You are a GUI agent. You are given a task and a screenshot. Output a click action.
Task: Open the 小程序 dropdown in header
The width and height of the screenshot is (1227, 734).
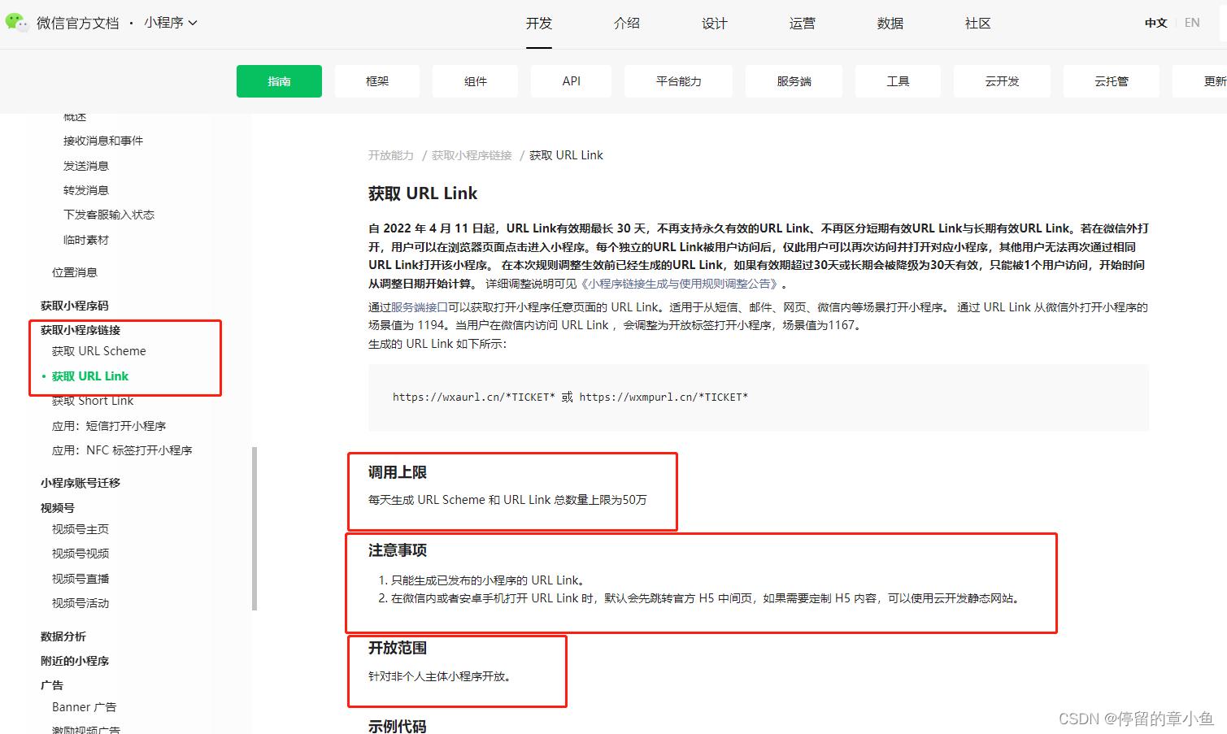tap(171, 23)
